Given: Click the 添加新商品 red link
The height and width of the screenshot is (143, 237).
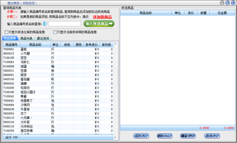Looking at the screenshot, I should pyautogui.click(x=102, y=17).
